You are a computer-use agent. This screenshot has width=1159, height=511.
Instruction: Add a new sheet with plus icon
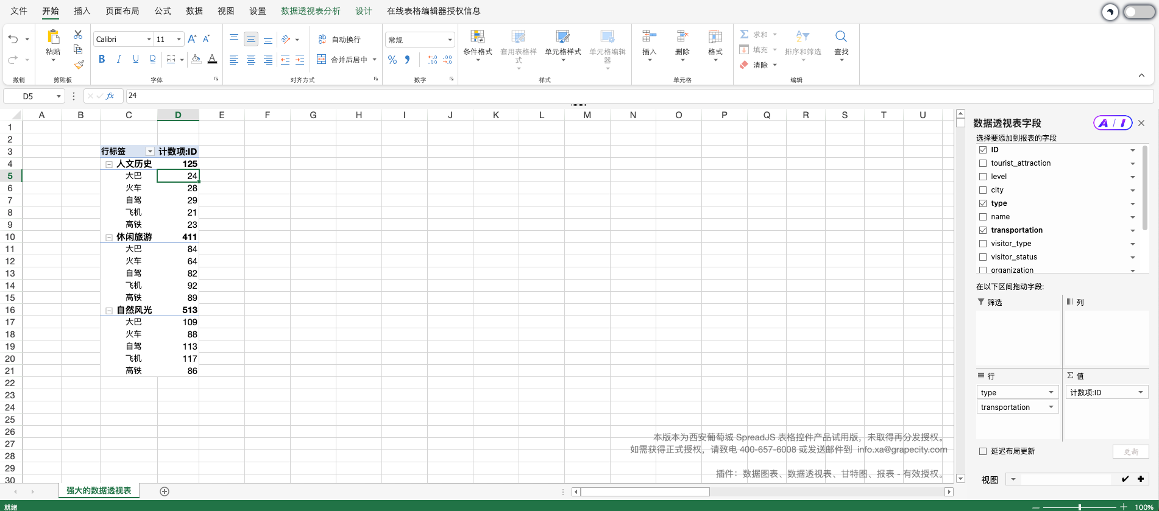[165, 491]
